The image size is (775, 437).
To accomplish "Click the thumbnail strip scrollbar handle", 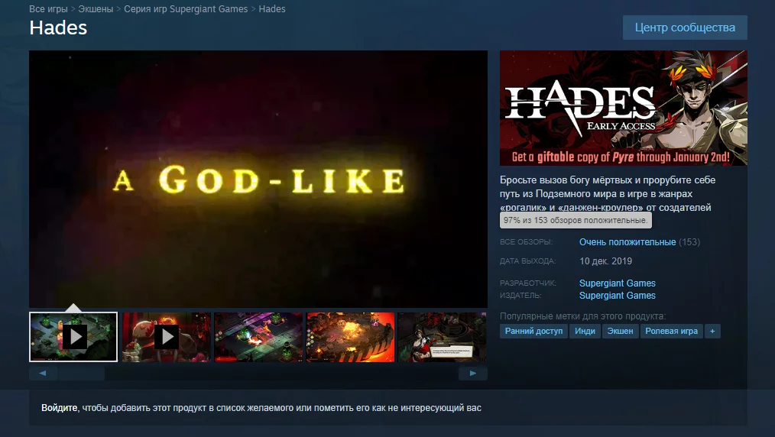I will (81, 374).
